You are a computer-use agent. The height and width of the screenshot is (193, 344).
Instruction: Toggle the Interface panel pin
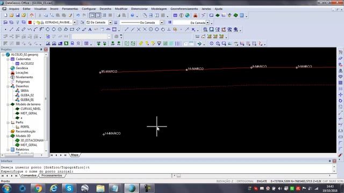(329, 161)
